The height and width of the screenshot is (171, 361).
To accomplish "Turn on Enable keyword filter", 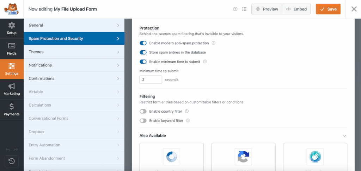I will coord(143,120).
